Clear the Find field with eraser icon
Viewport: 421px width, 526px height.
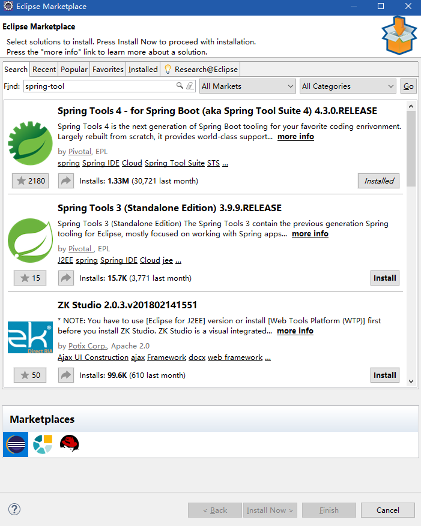(x=190, y=86)
